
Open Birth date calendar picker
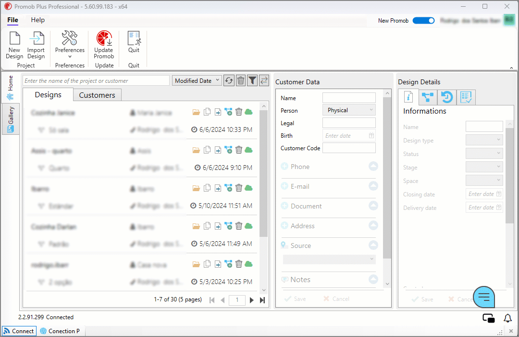(371, 135)
